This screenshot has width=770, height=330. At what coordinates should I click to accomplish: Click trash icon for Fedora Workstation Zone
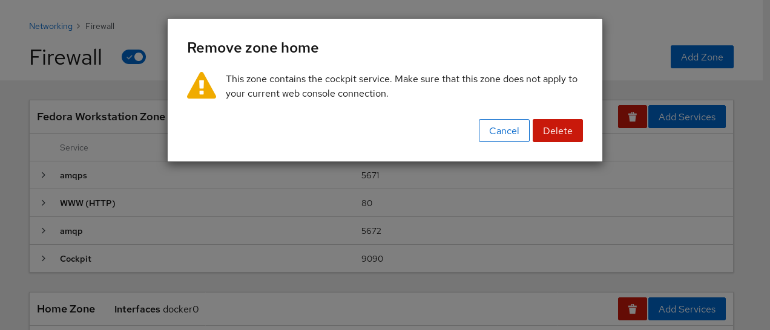[632, 117]
